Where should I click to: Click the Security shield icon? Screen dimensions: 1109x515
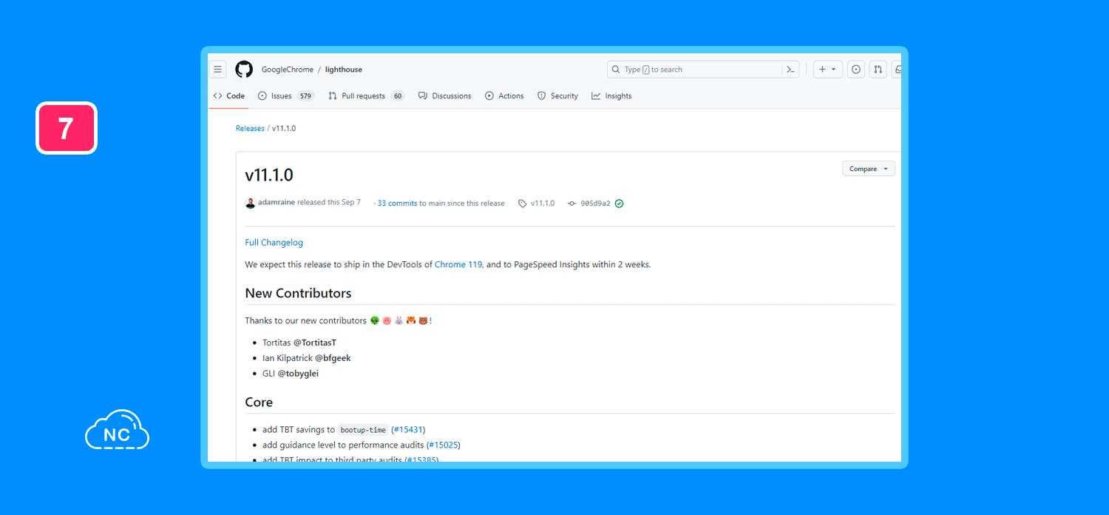point(542,96)
